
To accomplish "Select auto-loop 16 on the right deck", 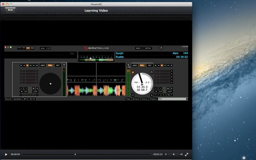I will (169, 95).
